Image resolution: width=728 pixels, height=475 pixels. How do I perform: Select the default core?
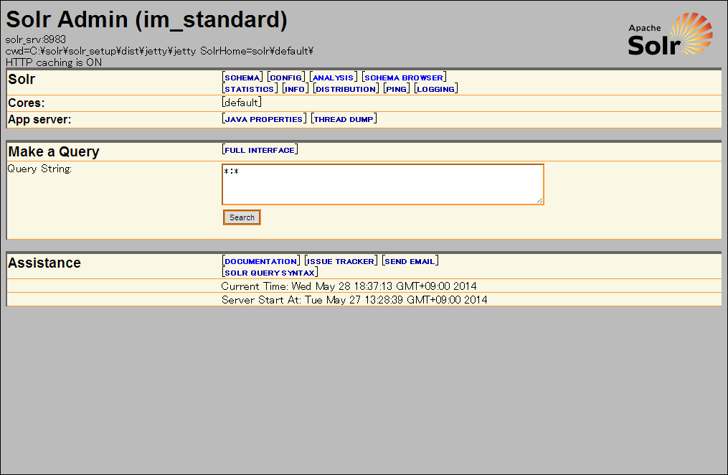(242, 103)
